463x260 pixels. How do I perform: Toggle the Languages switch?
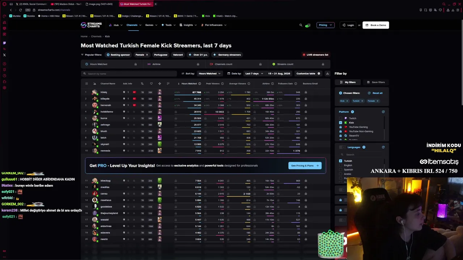(342, 147)
